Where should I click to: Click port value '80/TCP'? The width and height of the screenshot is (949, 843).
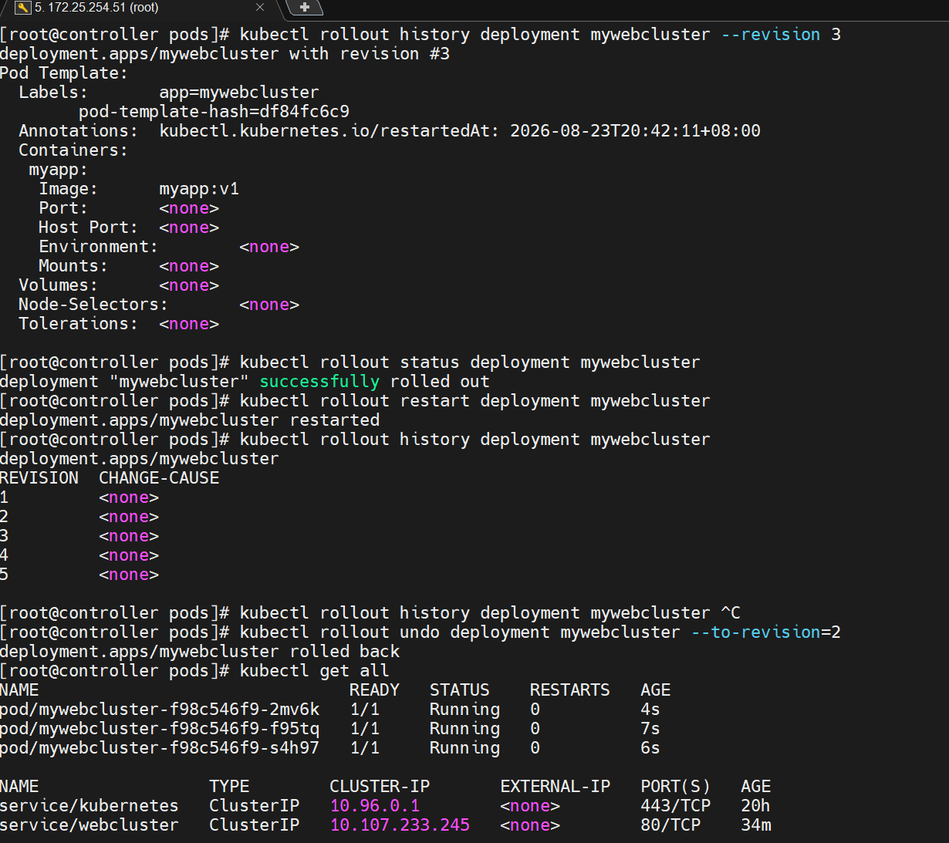(670, 825)
